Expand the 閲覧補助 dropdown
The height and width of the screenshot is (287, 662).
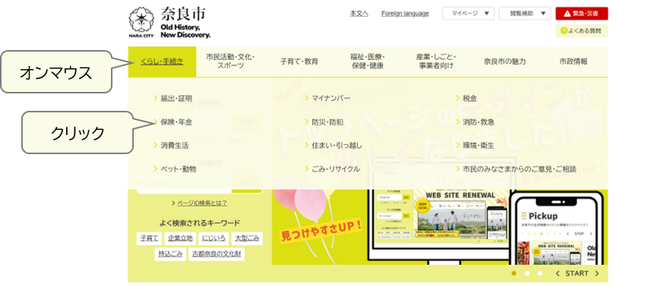click(x=524, y=14)
